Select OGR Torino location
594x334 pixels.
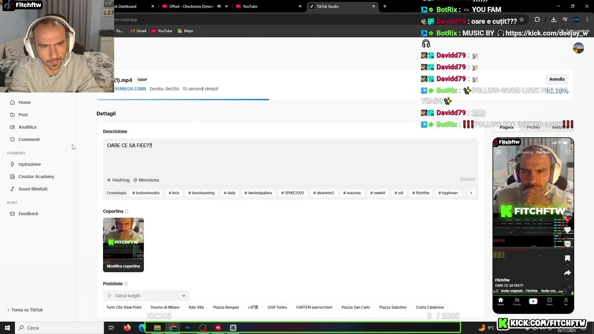(x=277, y=308)
